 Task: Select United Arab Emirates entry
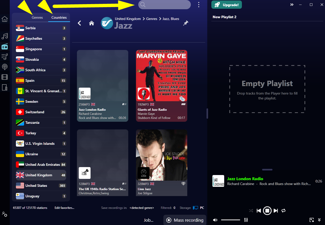click(x=41, y=165)
